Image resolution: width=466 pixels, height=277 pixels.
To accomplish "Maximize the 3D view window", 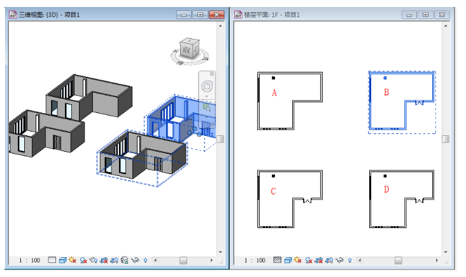I will [x=201, y=15].
